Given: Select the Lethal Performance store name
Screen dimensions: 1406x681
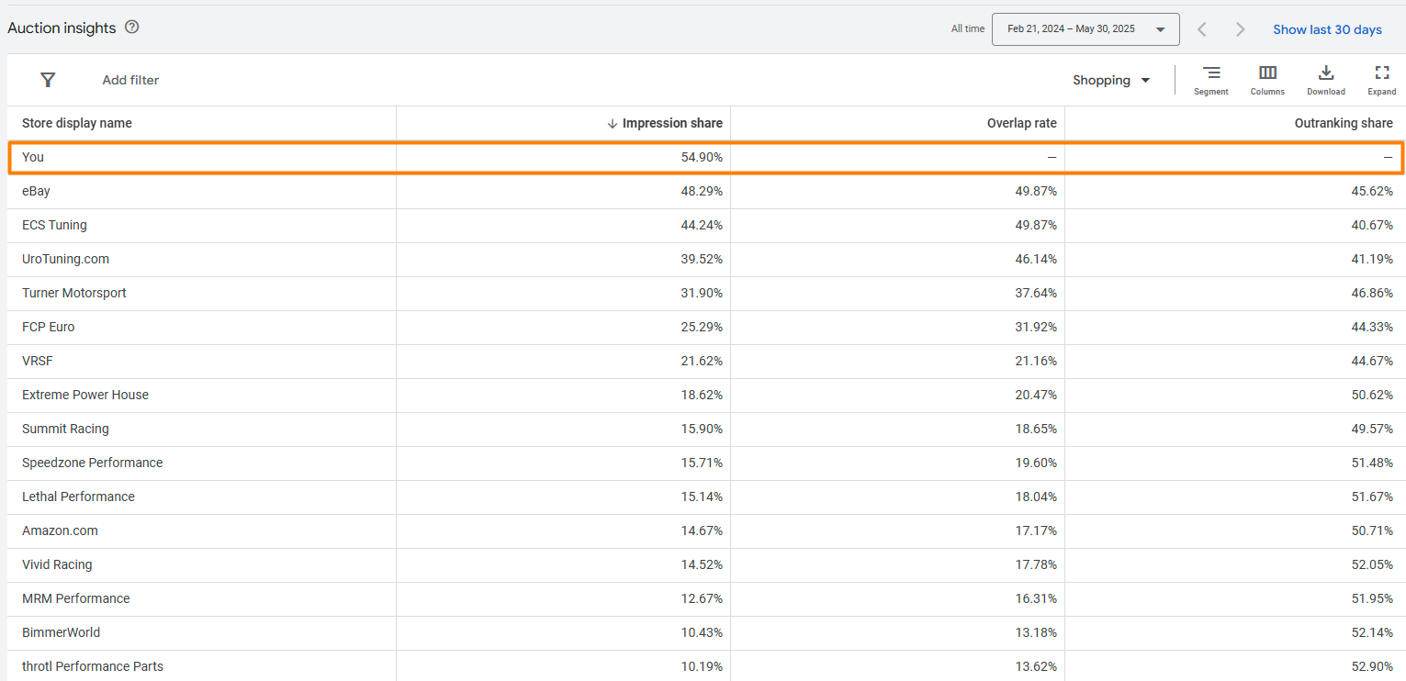Looking at the screenshot, I should 78,497.
